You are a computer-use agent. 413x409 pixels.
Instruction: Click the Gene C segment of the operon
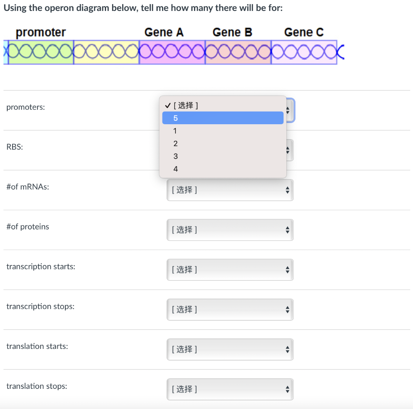coord(304,51)
